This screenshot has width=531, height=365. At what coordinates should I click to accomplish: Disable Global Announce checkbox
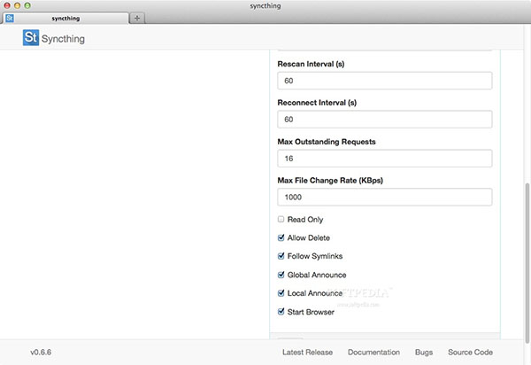[x=281, y=275]
